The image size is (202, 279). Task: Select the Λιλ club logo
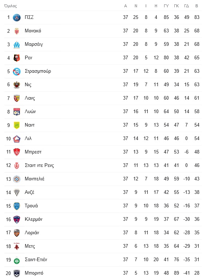17,139
